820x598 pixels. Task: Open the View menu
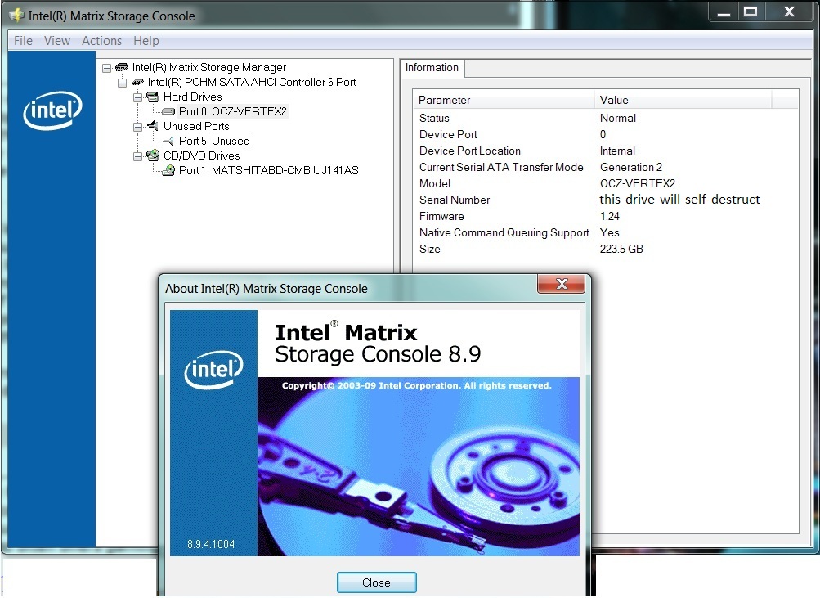click(x=57, y=41)
